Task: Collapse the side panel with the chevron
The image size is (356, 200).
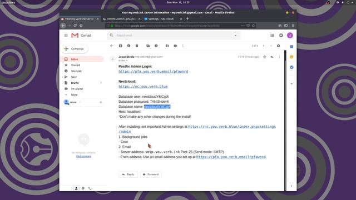Action: [x=291, y=186]
